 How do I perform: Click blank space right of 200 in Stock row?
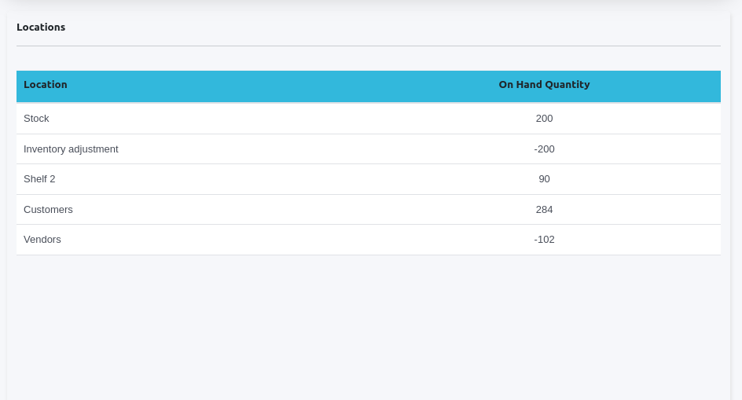tap(645, 119)
